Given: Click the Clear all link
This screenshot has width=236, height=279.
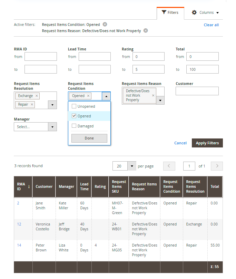Looking at the screenshot, I should pos(211,25).
